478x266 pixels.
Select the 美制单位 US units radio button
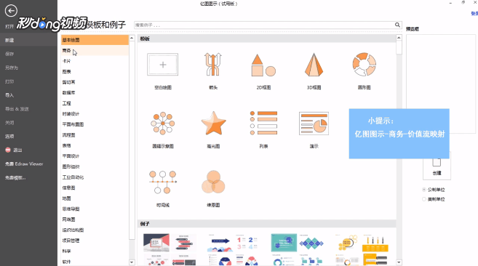coord(423,199)
